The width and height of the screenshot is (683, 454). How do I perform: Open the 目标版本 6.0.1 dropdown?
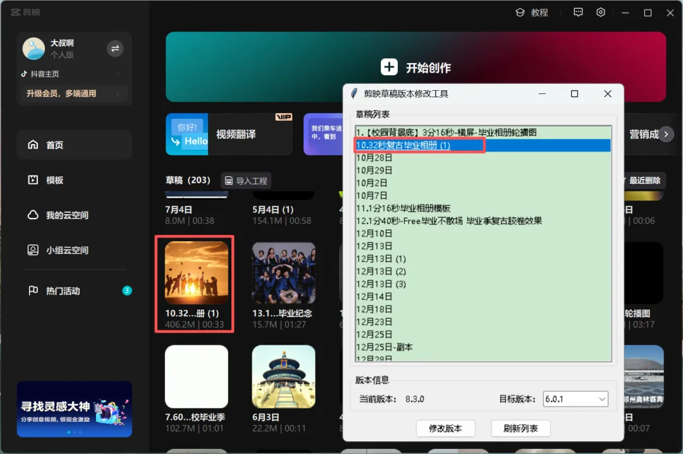pyautogui.click(x=575, y=399)
